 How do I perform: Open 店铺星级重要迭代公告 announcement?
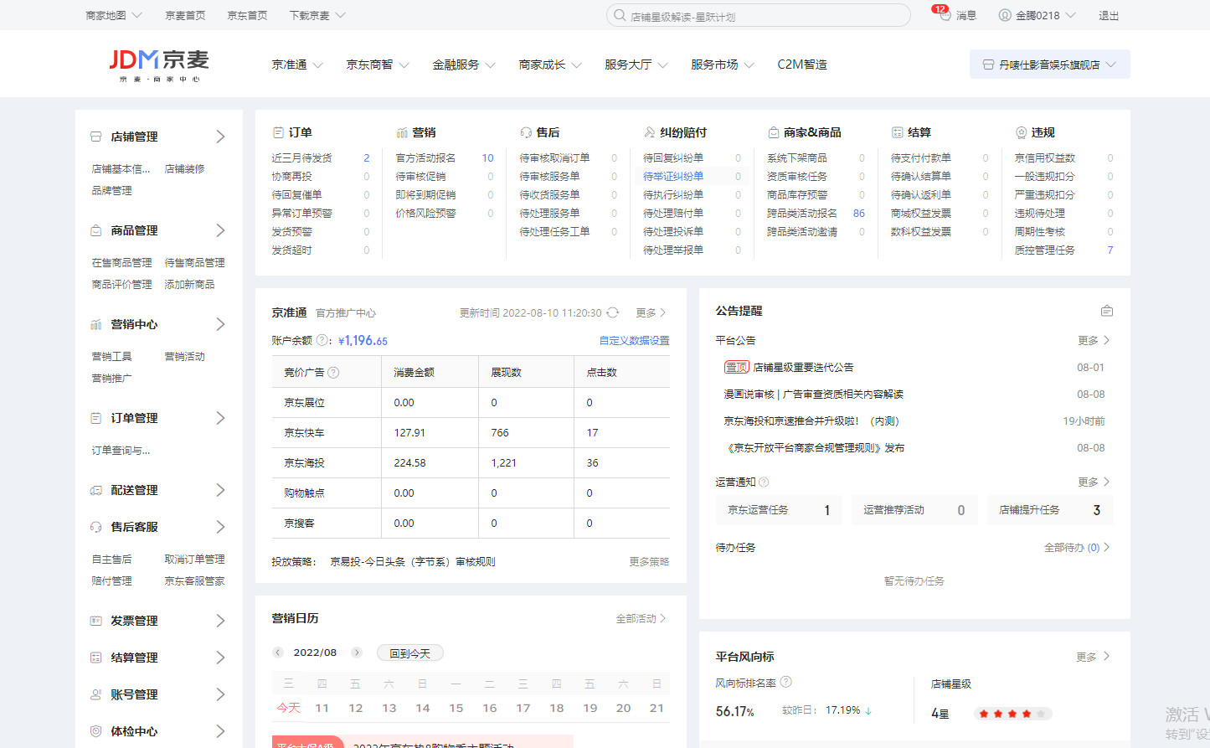pos(803,367)
